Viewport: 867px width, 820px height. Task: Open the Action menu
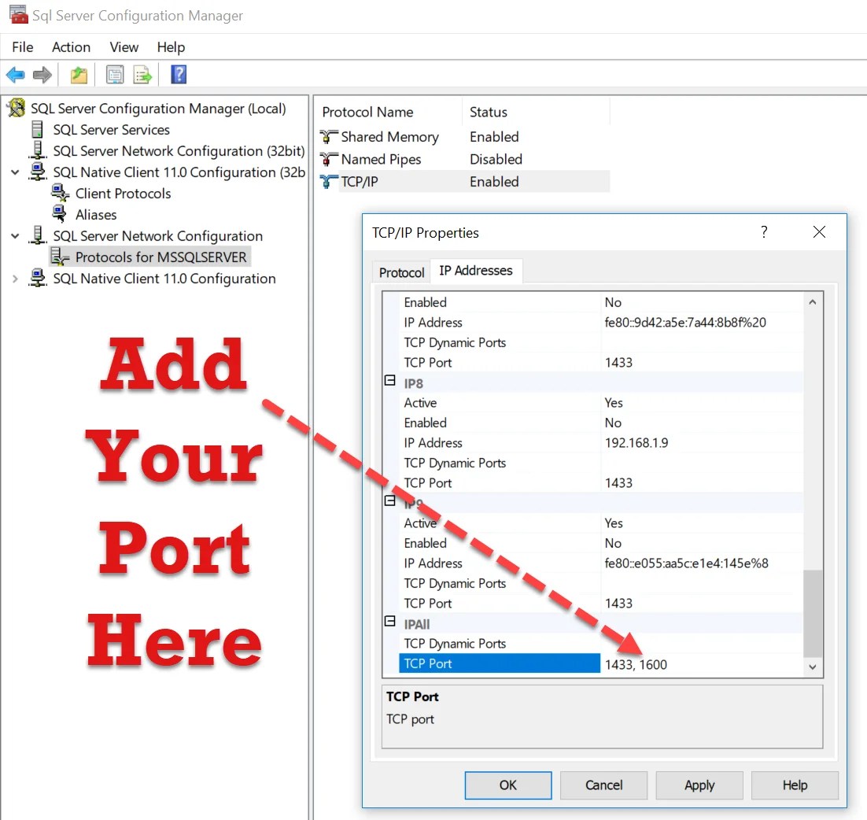click(x=71, y=47)
